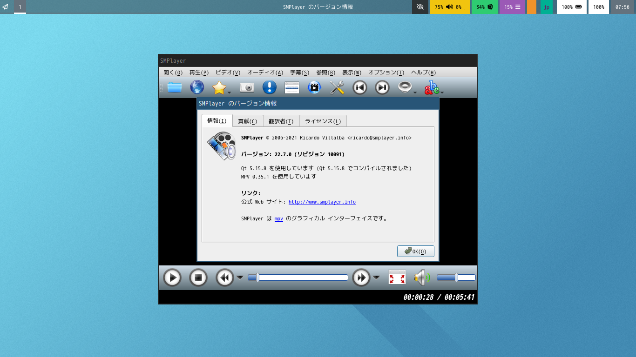Click the バージョン: 22.7.0 text
636x357 pixels.
point(293,154)
